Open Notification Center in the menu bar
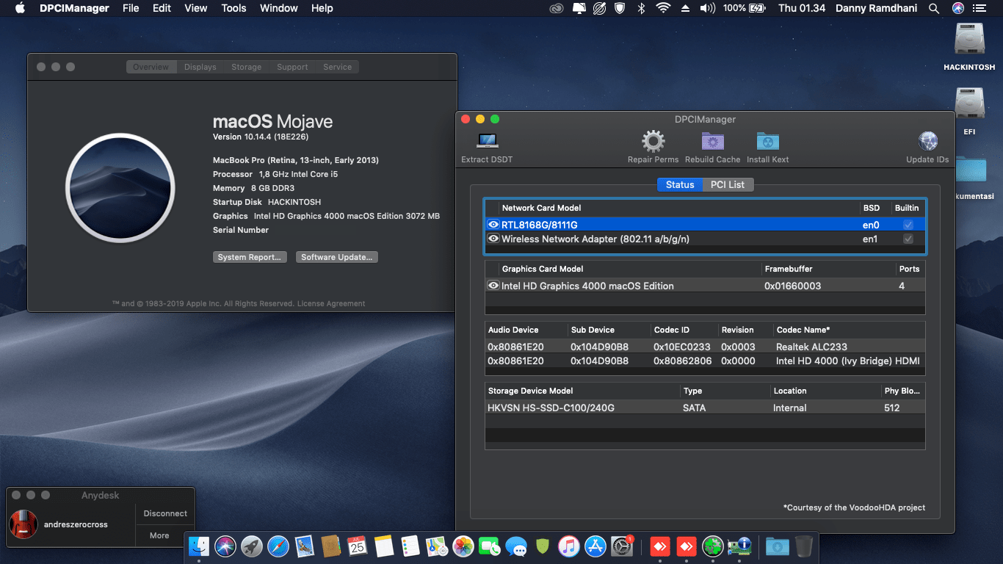 979,8
